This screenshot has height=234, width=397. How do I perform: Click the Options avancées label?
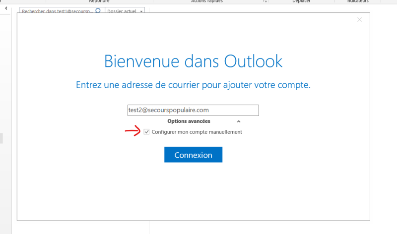coord(189,121)
